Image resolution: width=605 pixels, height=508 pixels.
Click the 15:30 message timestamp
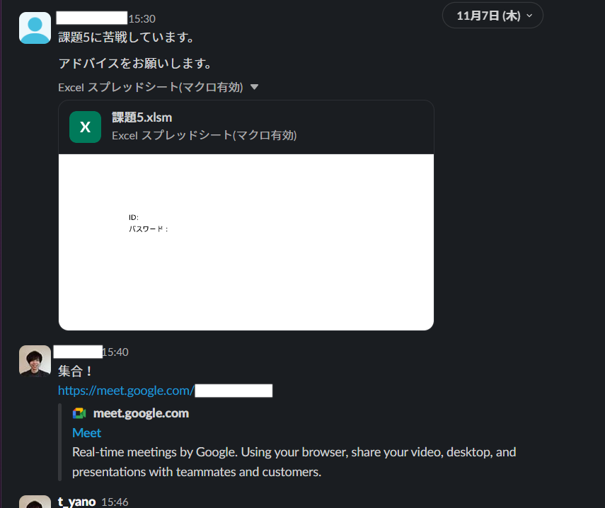[142, 19]
